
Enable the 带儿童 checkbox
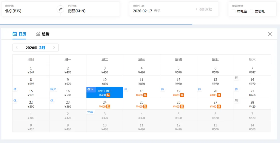coord(234,12)
